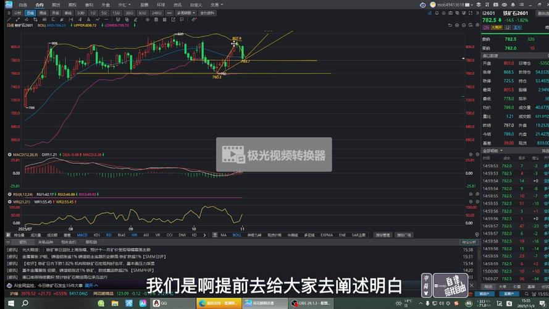This screenshot has width=549, height=309.
Task: Click the chart screenshot camera icon
Action: [451, 13]
